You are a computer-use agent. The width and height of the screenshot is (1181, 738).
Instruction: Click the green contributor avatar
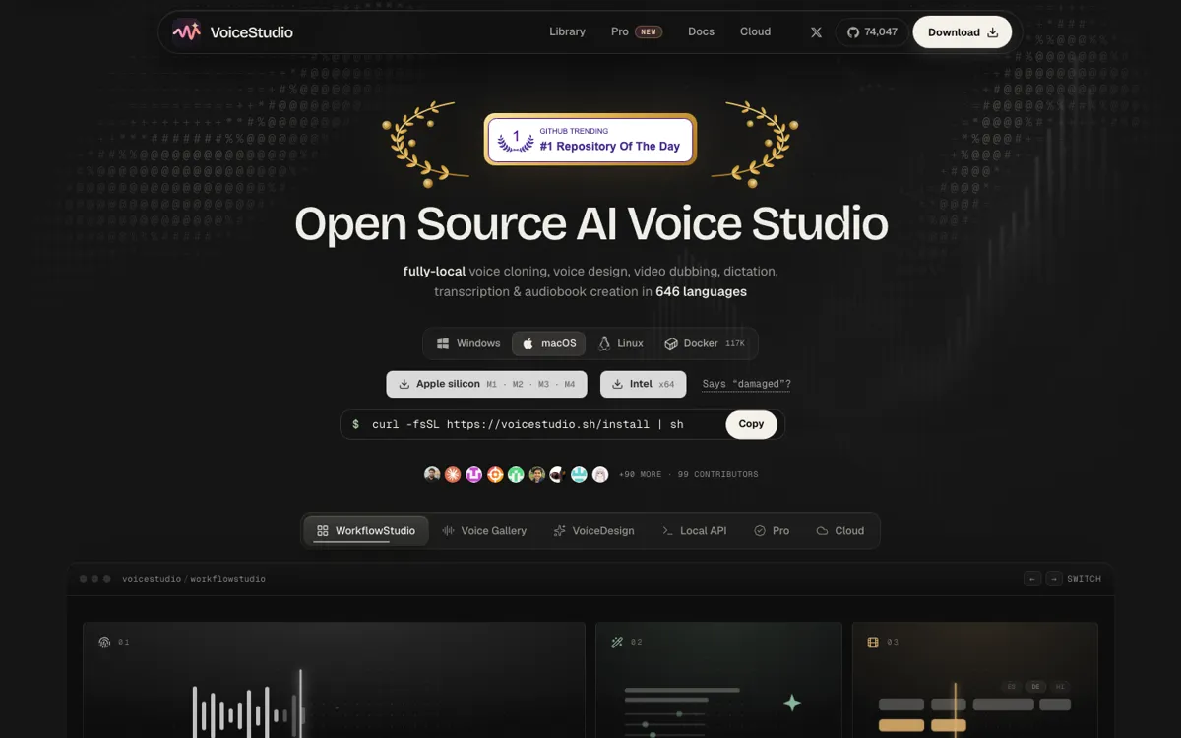516,474
